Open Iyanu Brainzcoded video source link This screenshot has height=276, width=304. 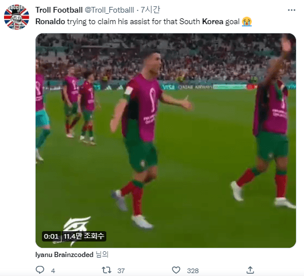pos(64,255)
